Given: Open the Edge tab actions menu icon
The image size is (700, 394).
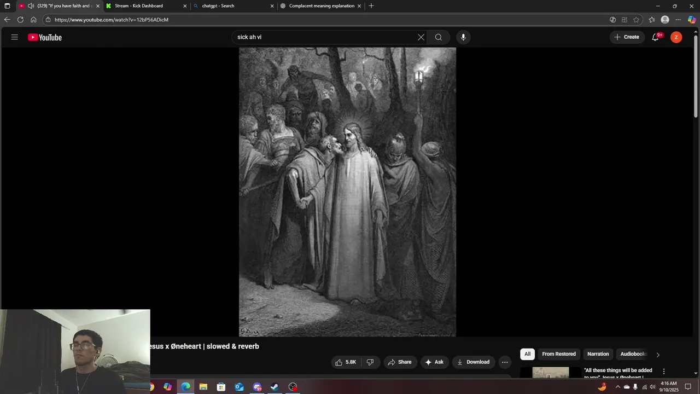Looking at the screenshot, I should [7, 6].
